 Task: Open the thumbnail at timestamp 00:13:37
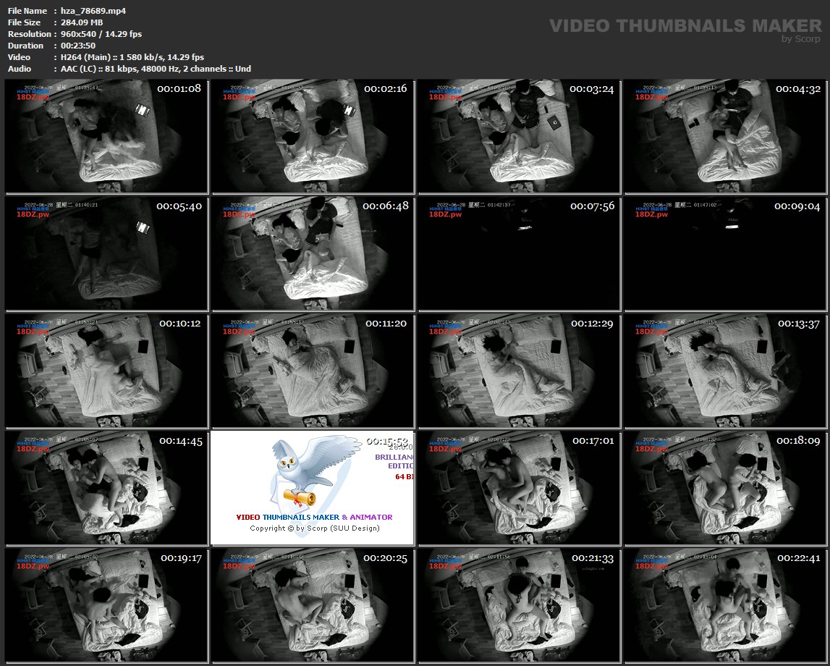[x=725, y=371]
